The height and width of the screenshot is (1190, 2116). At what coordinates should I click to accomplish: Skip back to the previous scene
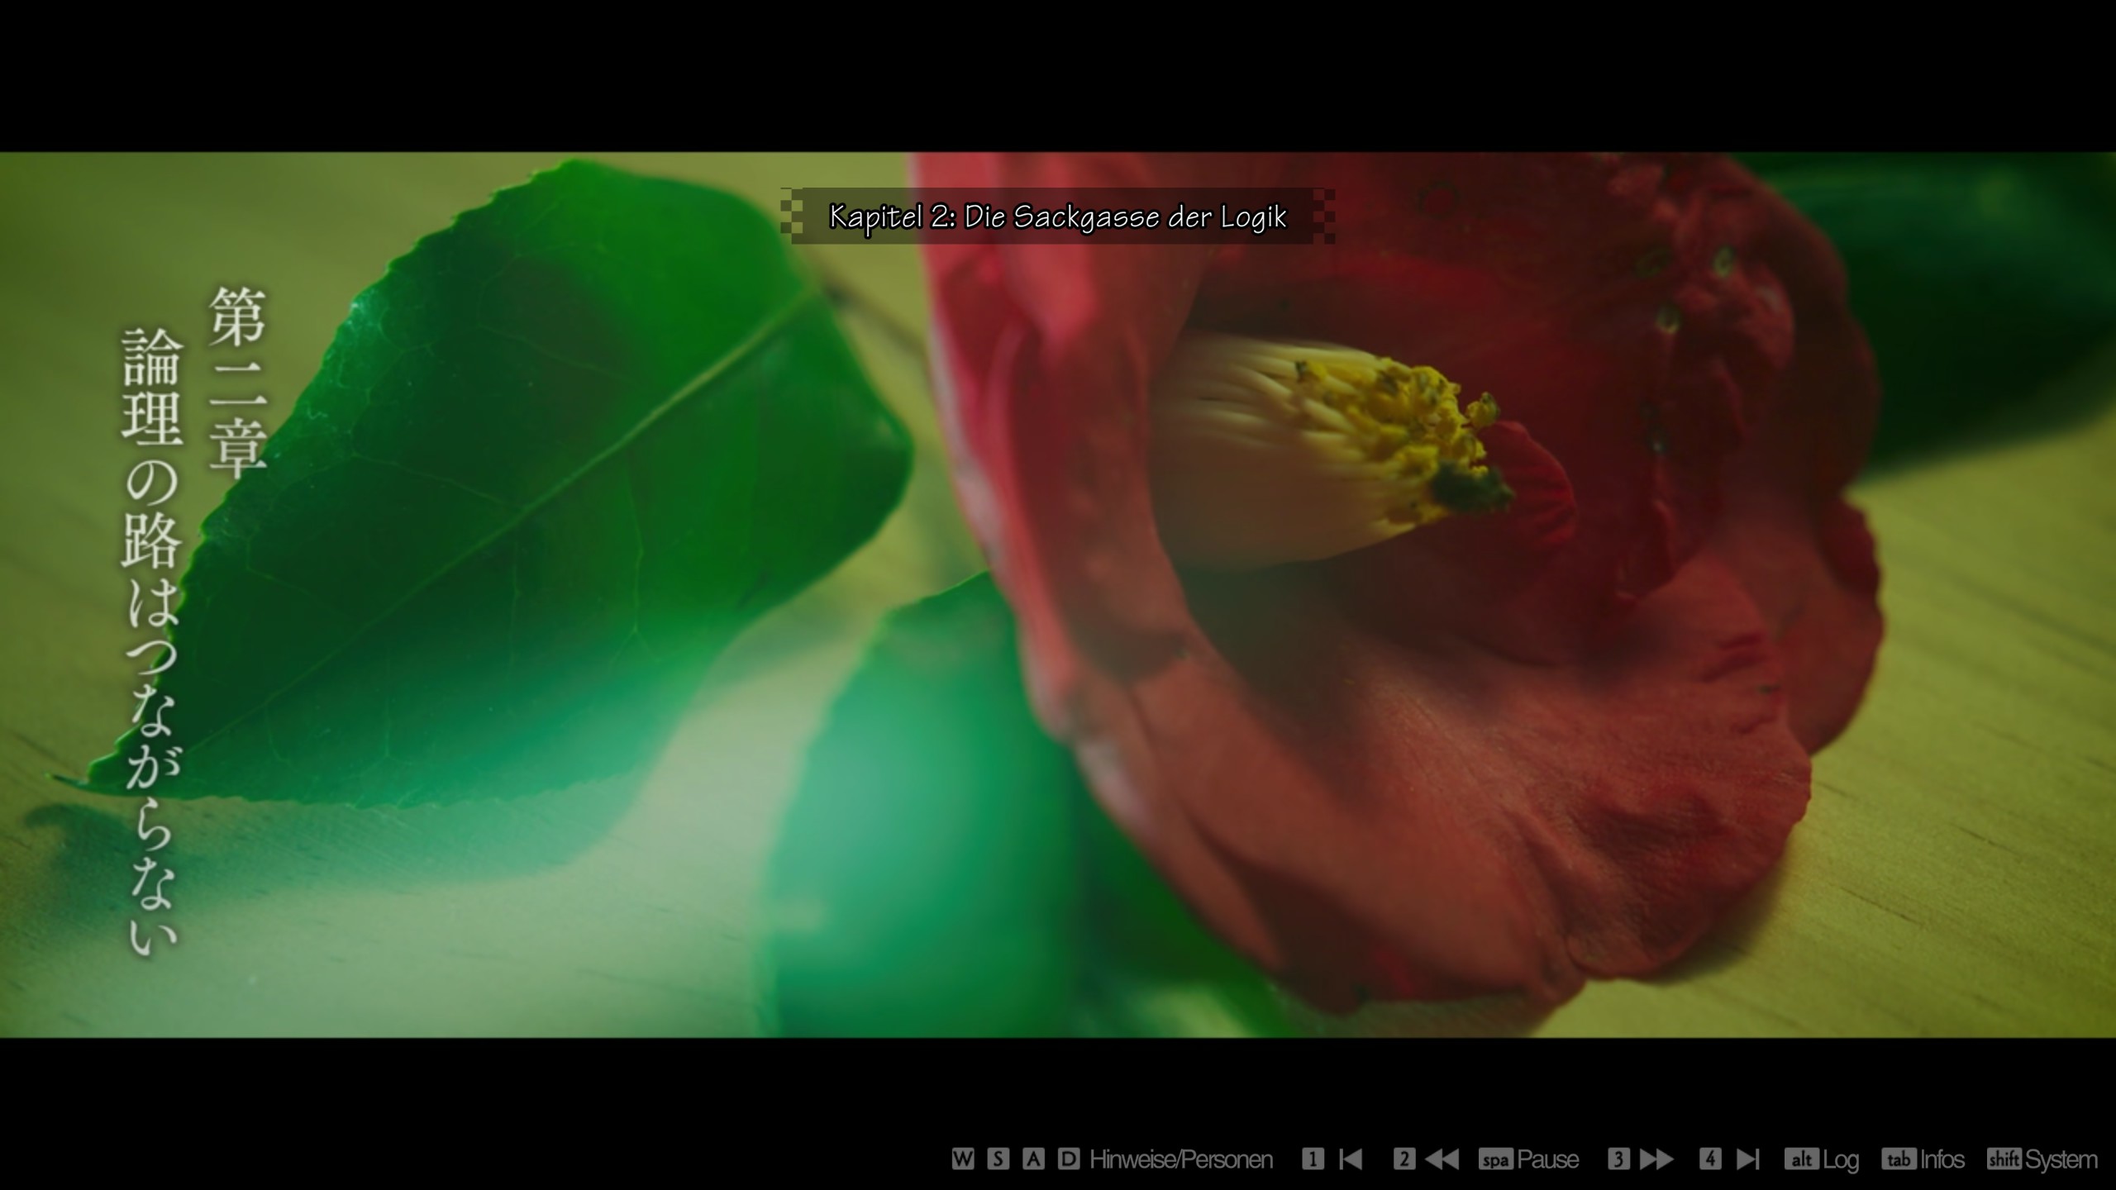pyautogui.click(x=1351, y=1159)
